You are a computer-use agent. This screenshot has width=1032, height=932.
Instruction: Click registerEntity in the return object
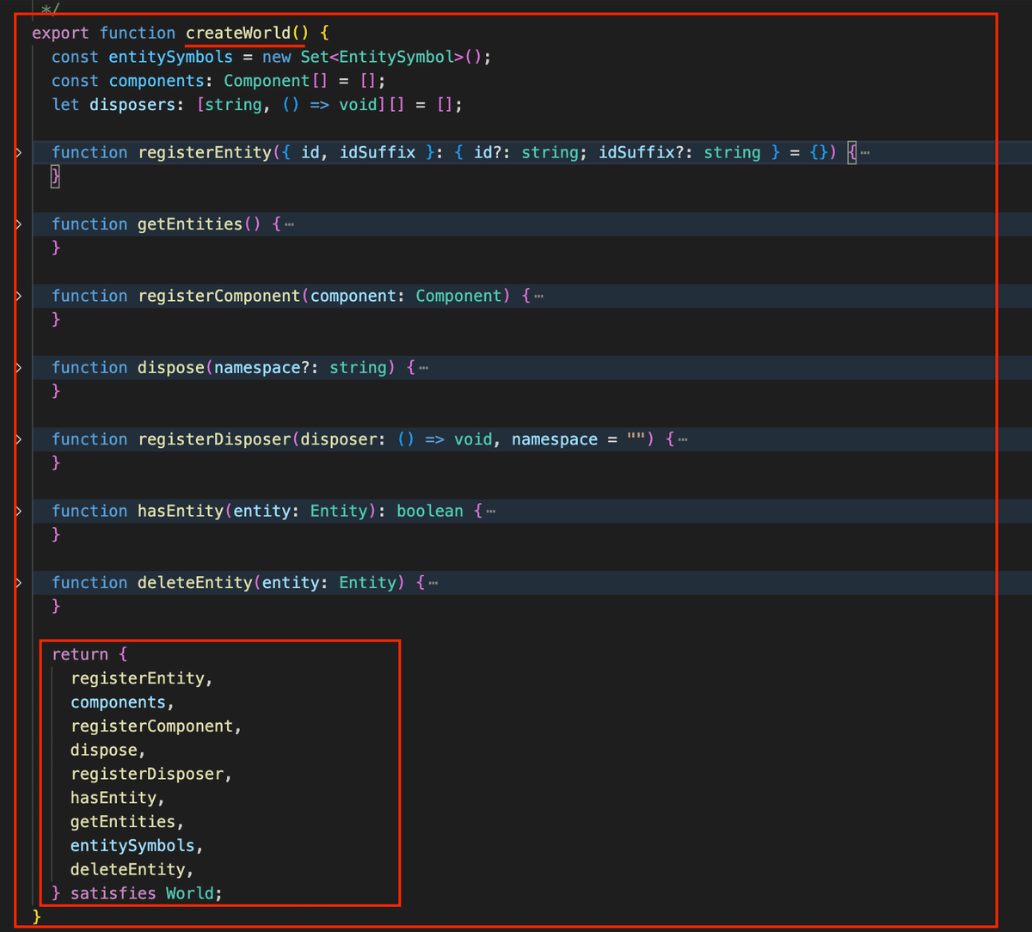138,678
